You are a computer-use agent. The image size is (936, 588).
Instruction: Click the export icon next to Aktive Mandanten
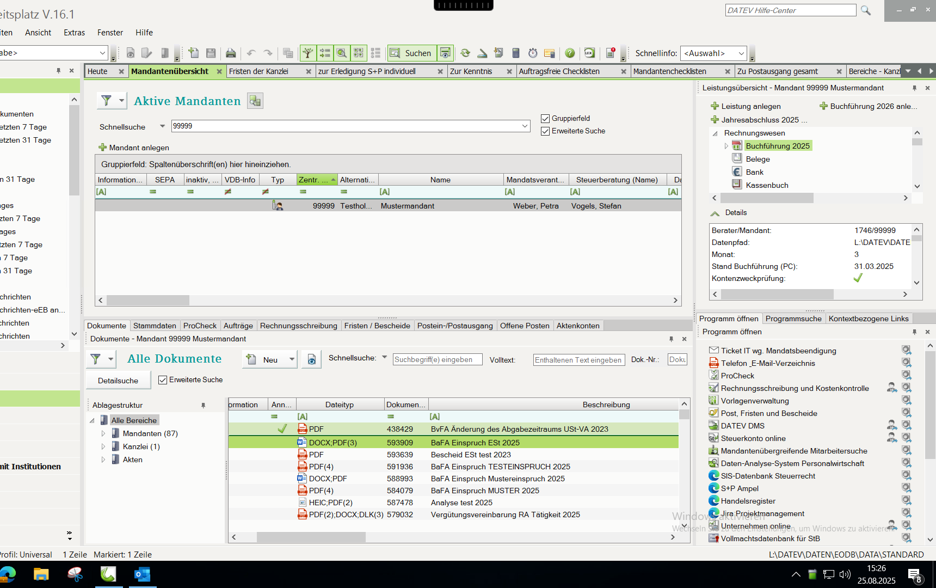pyautogui.click(x=255, y=101)
